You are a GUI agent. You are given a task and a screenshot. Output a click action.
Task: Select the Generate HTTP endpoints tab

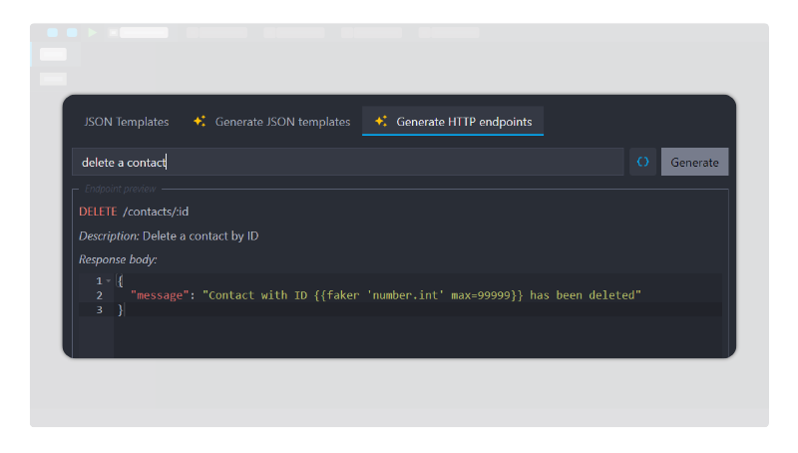tap(464, 122)
